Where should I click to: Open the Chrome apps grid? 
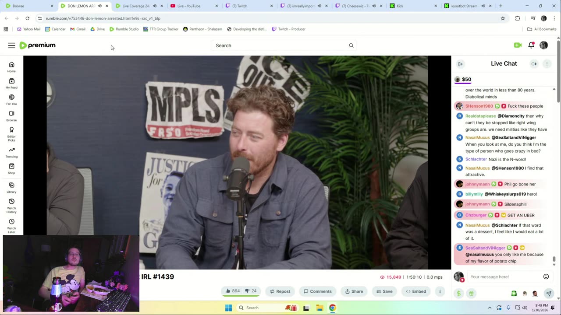tap(6, 29)
